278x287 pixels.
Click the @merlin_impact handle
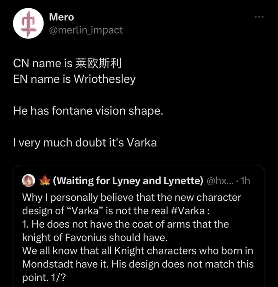[86, 30]
